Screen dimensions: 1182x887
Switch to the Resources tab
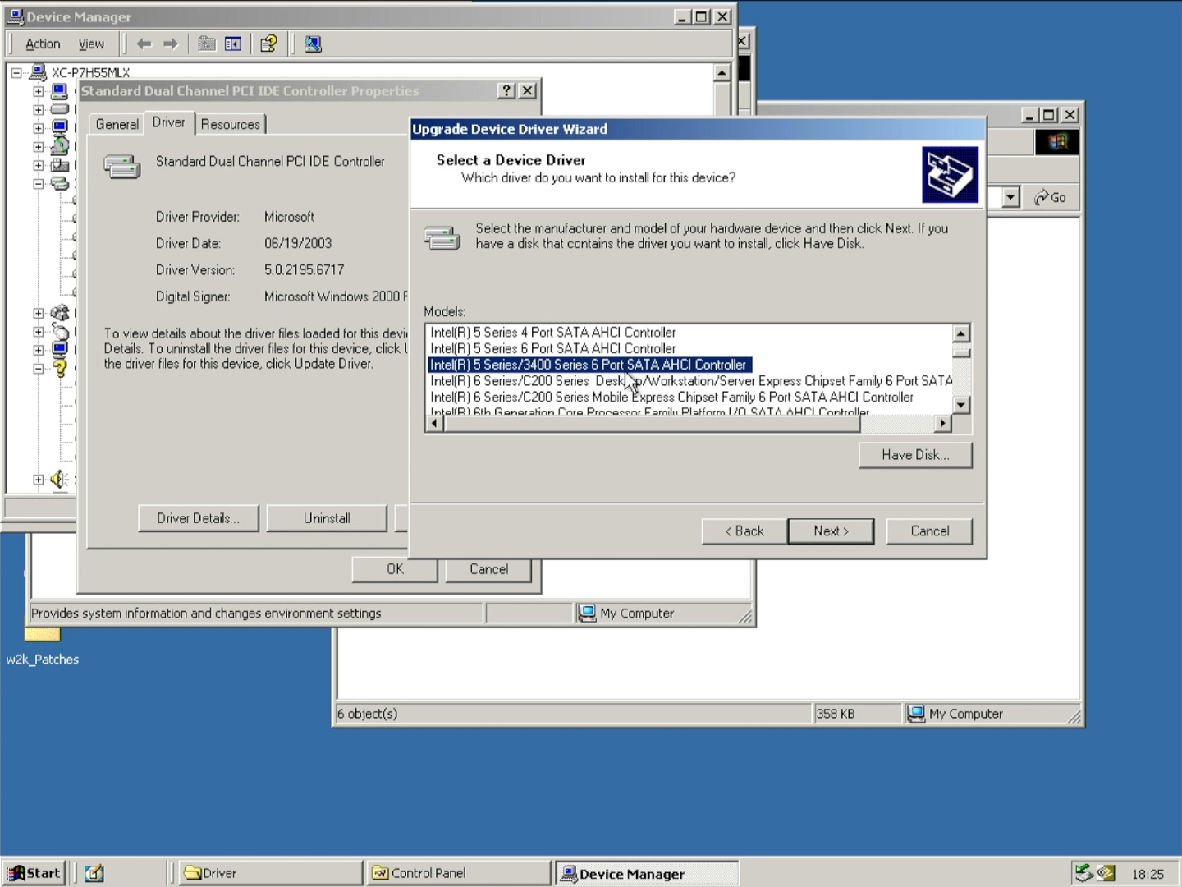230,124
